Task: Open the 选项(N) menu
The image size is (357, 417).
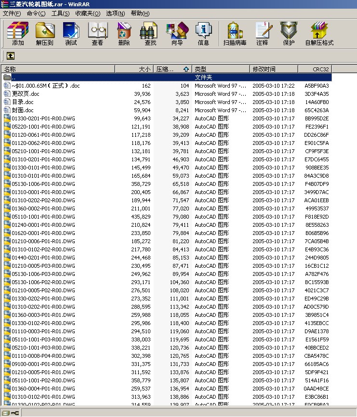Action: point(116,13)
